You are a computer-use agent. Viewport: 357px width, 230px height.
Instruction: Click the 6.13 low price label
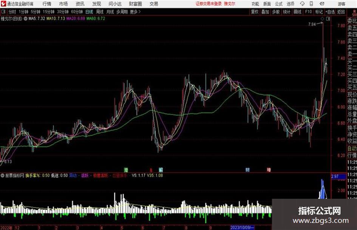coord(8,162)
